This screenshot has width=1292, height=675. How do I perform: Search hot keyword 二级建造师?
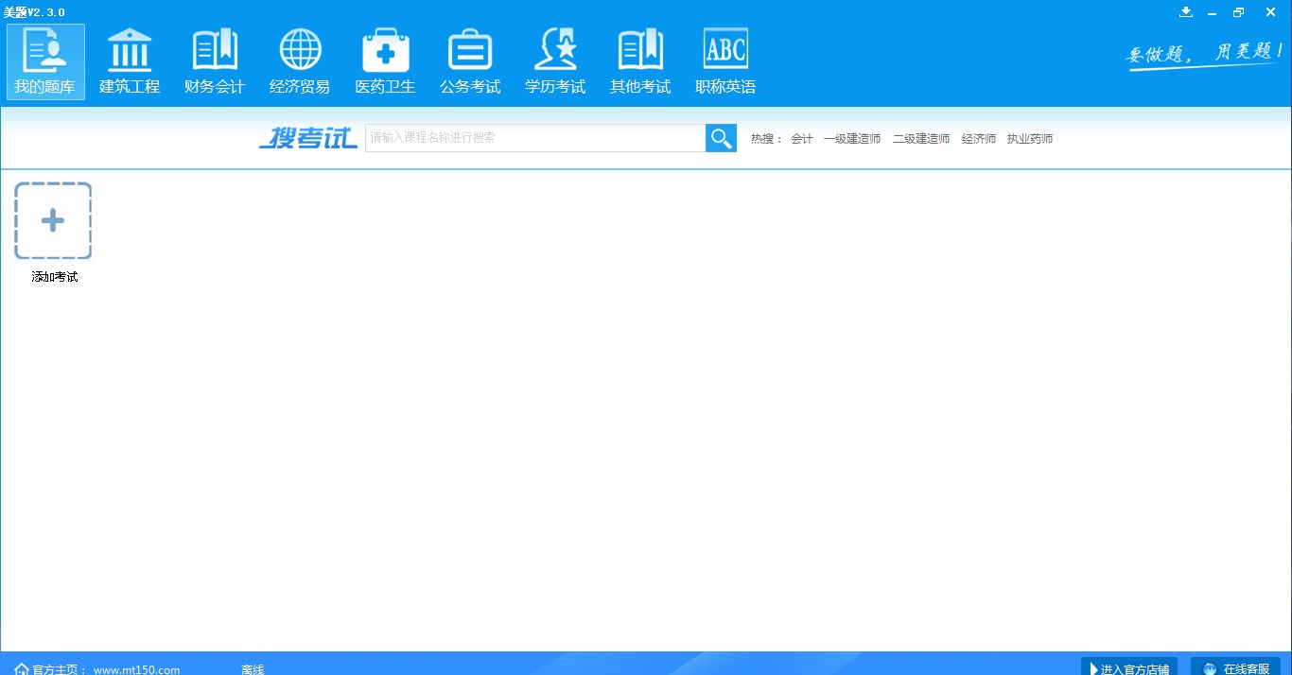[921, 139]
